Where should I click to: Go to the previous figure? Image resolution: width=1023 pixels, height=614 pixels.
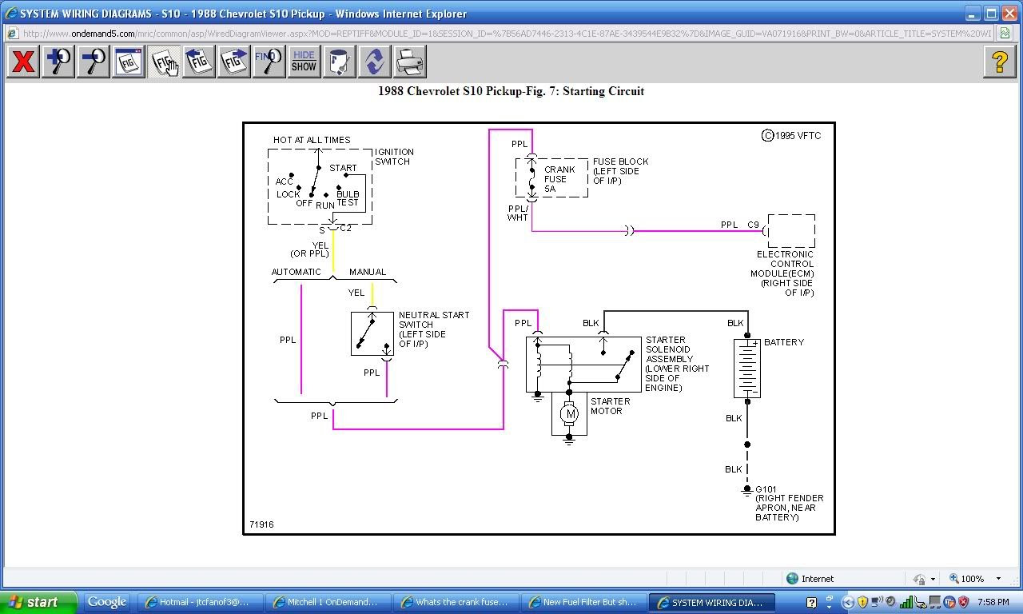pyautogui.click(x=199, y=62)
